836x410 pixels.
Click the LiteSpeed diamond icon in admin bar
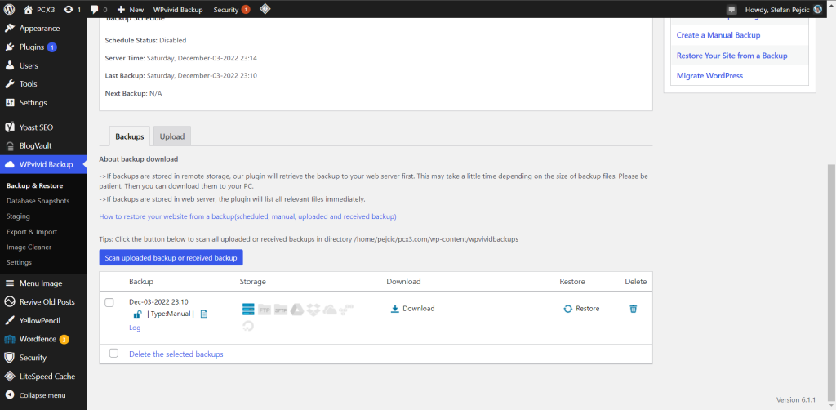coord(265,9)
